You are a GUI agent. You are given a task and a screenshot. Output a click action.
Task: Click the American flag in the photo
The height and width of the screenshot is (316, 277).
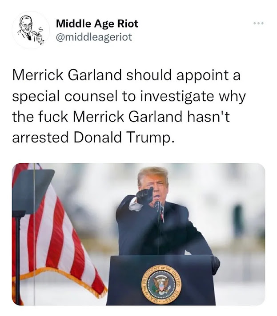(59, 232)
